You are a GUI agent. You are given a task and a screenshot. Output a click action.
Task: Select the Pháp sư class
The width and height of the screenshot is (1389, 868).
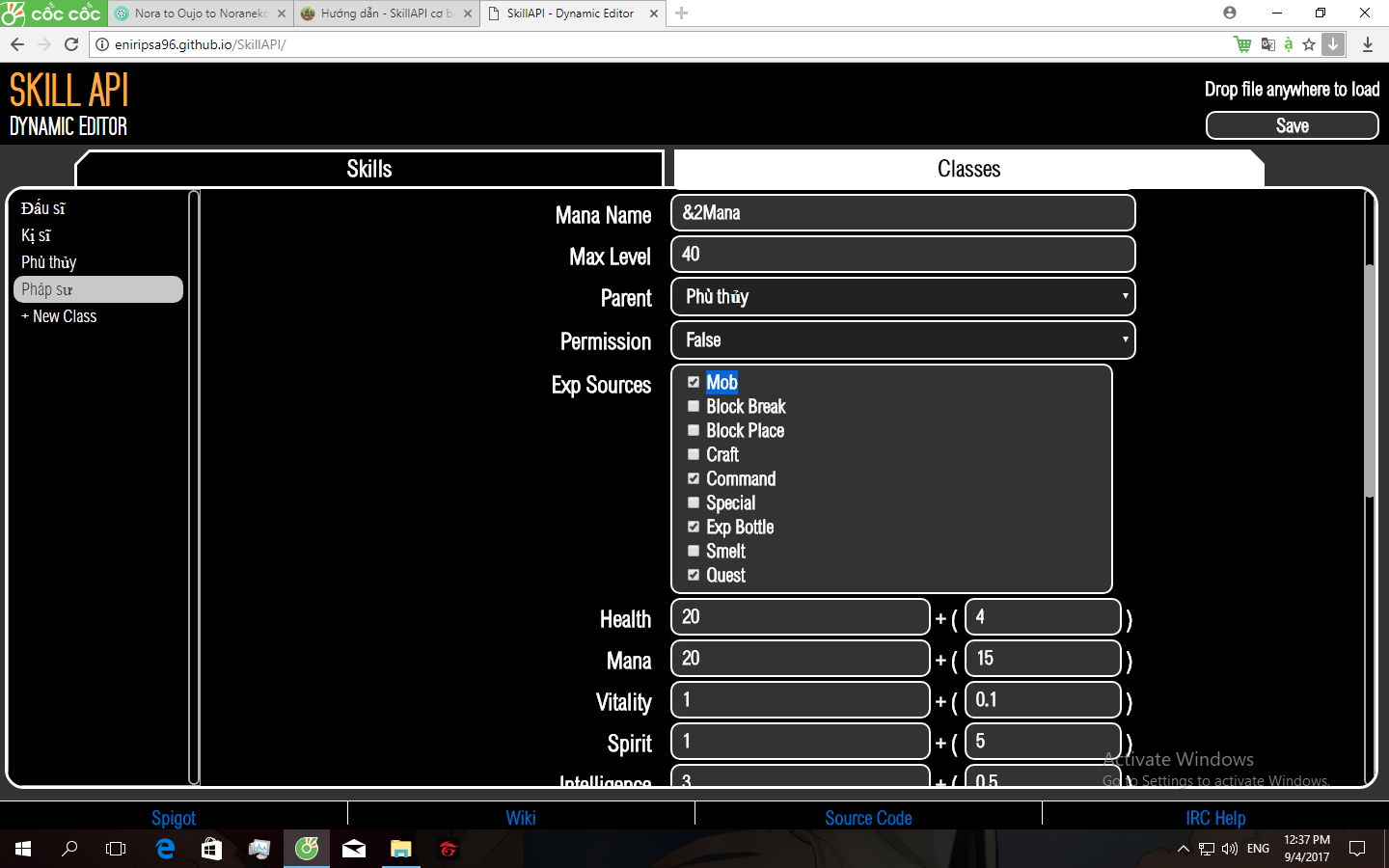98,289
